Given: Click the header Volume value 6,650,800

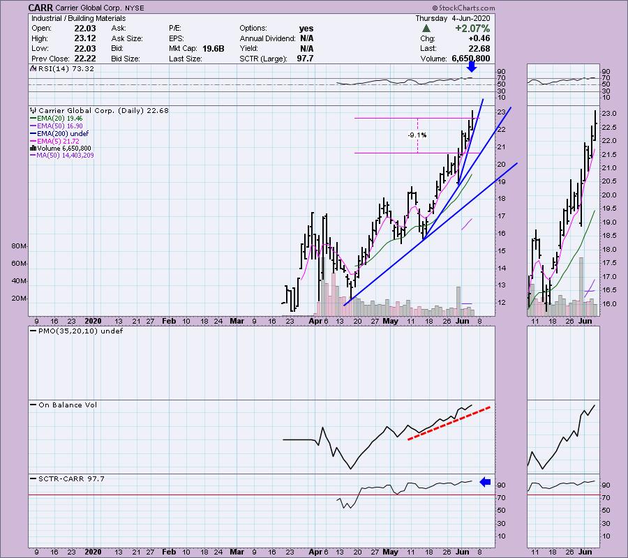Looking at the screenshot, I should click(470, 59).
